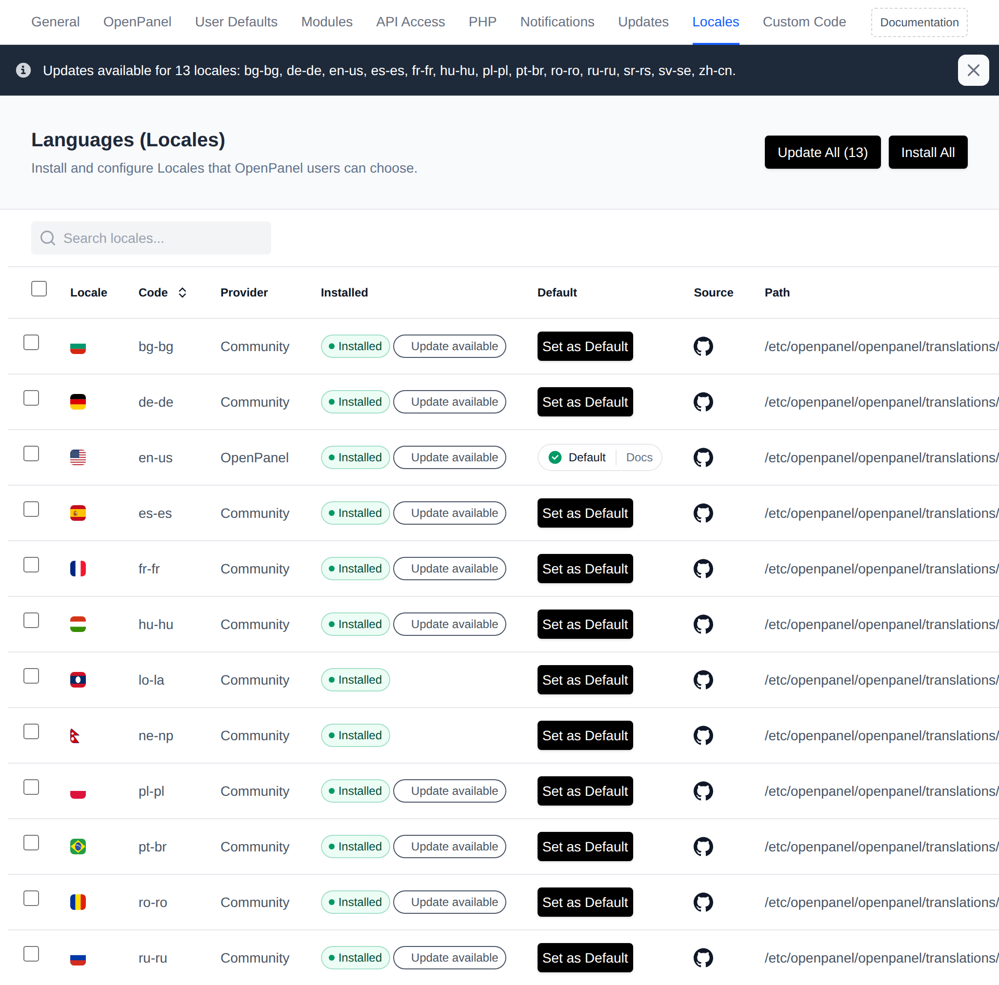
Task: Open GitHub source for bg-bg locale
Action: (x=703, y=346)
